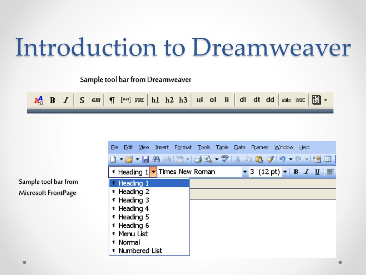This screenshot has height=275, width=366.
Task: Save using the FrontPage floppy disk icon
Action: 146,159
